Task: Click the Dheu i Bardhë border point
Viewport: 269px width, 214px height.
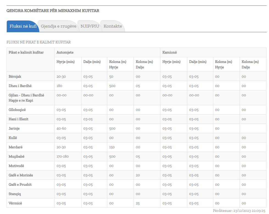Action: coord(20,86)
